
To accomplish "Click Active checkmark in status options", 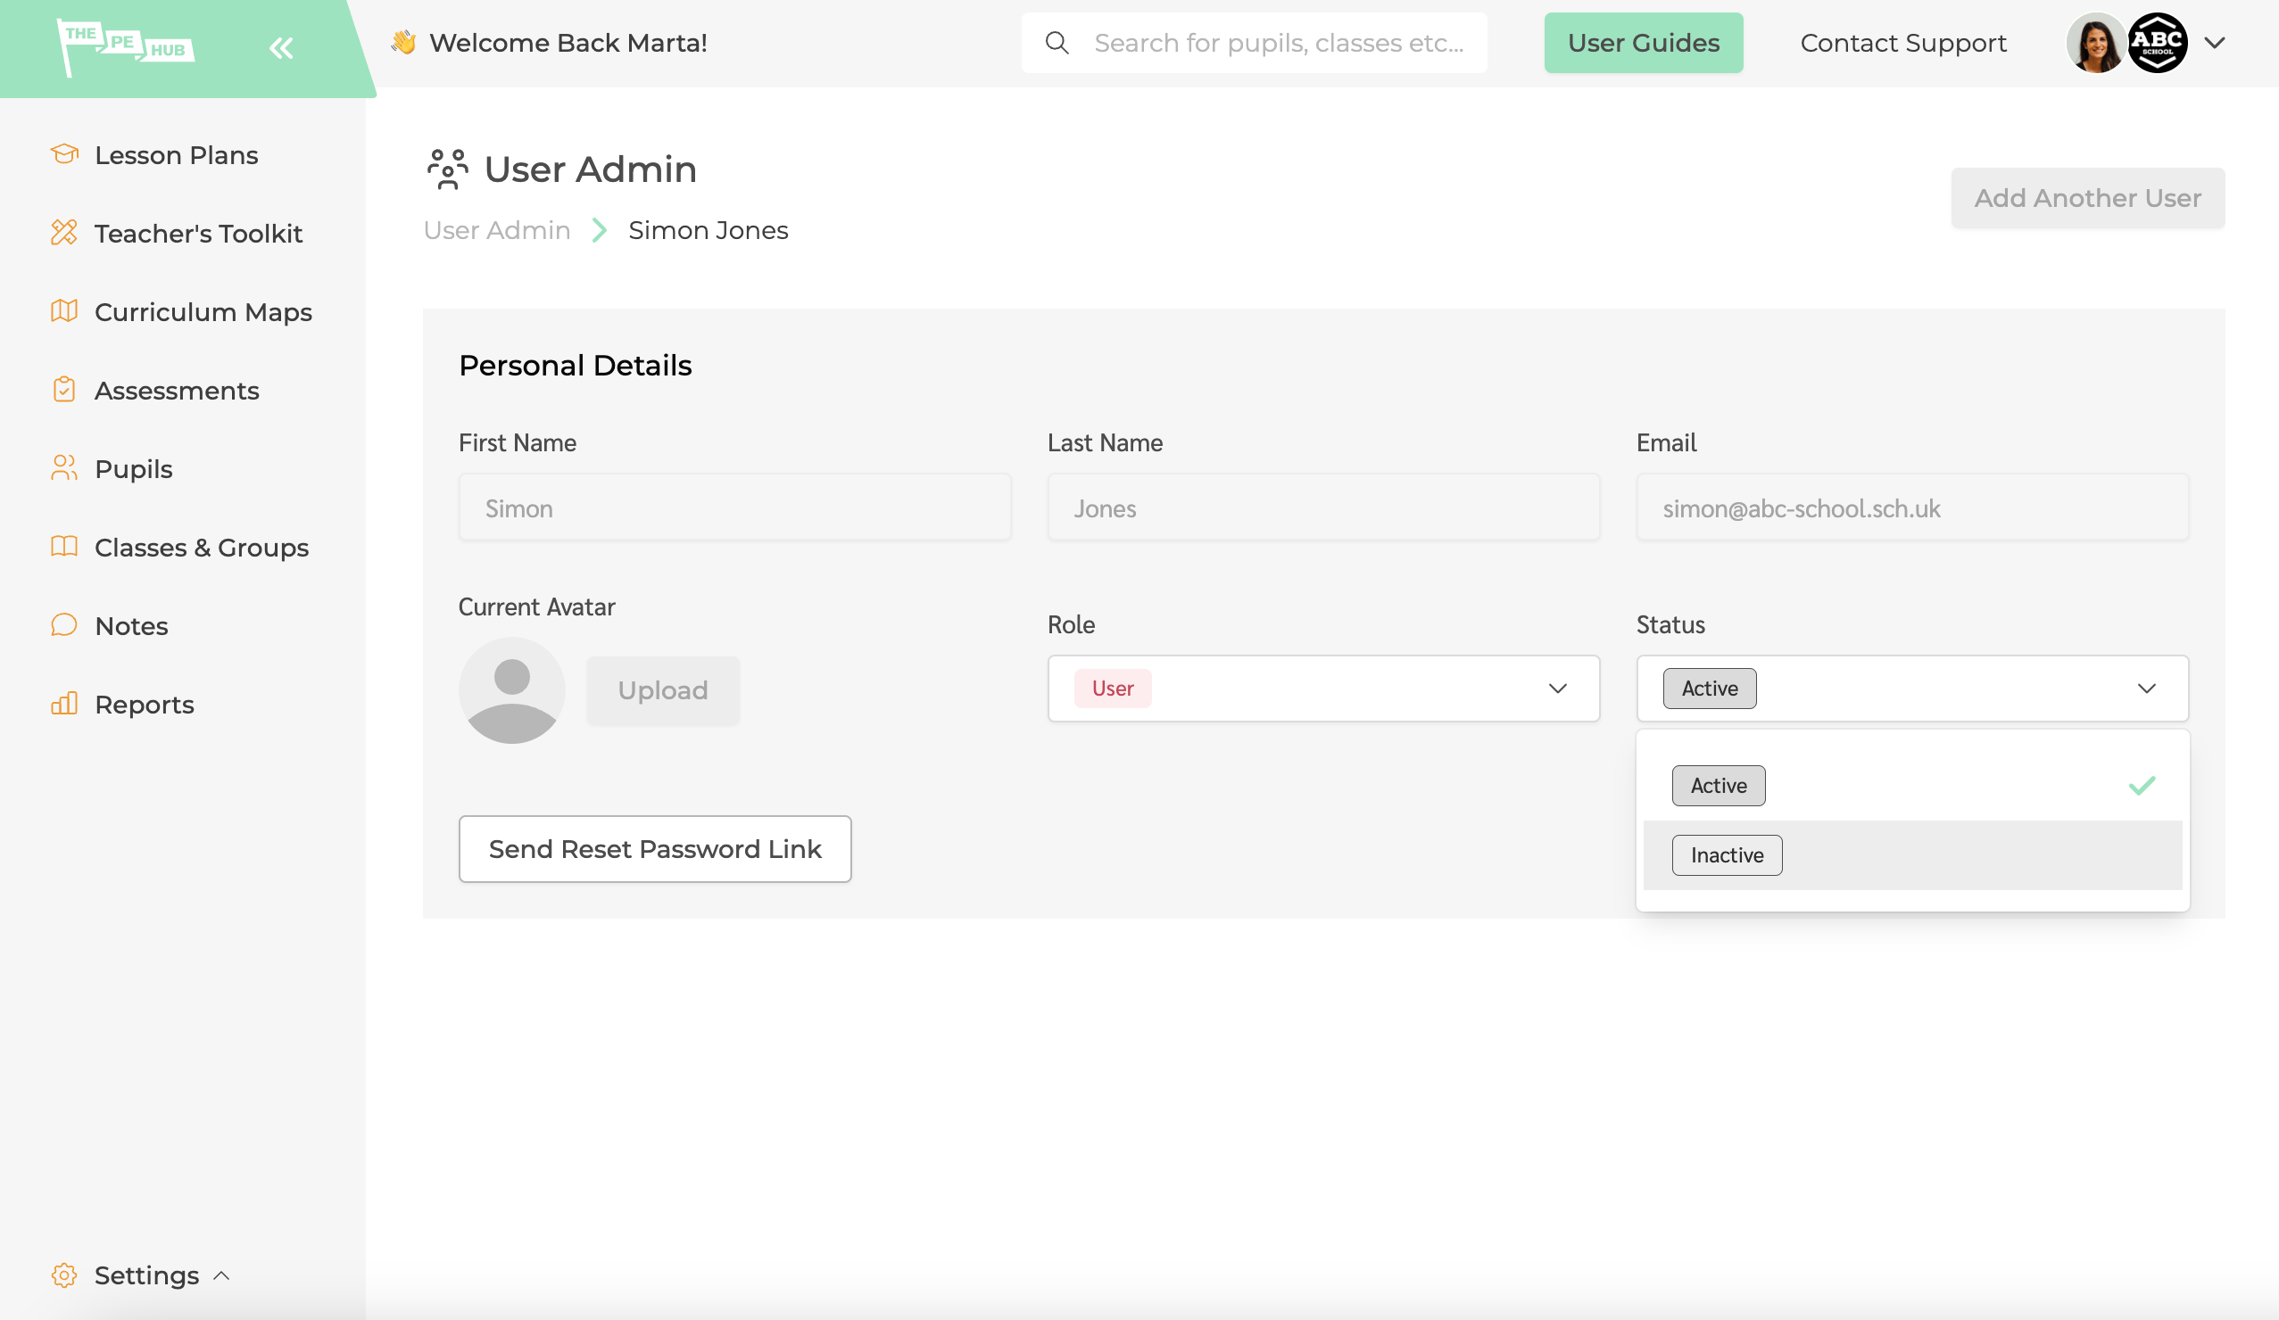I will click(2142, 784).
